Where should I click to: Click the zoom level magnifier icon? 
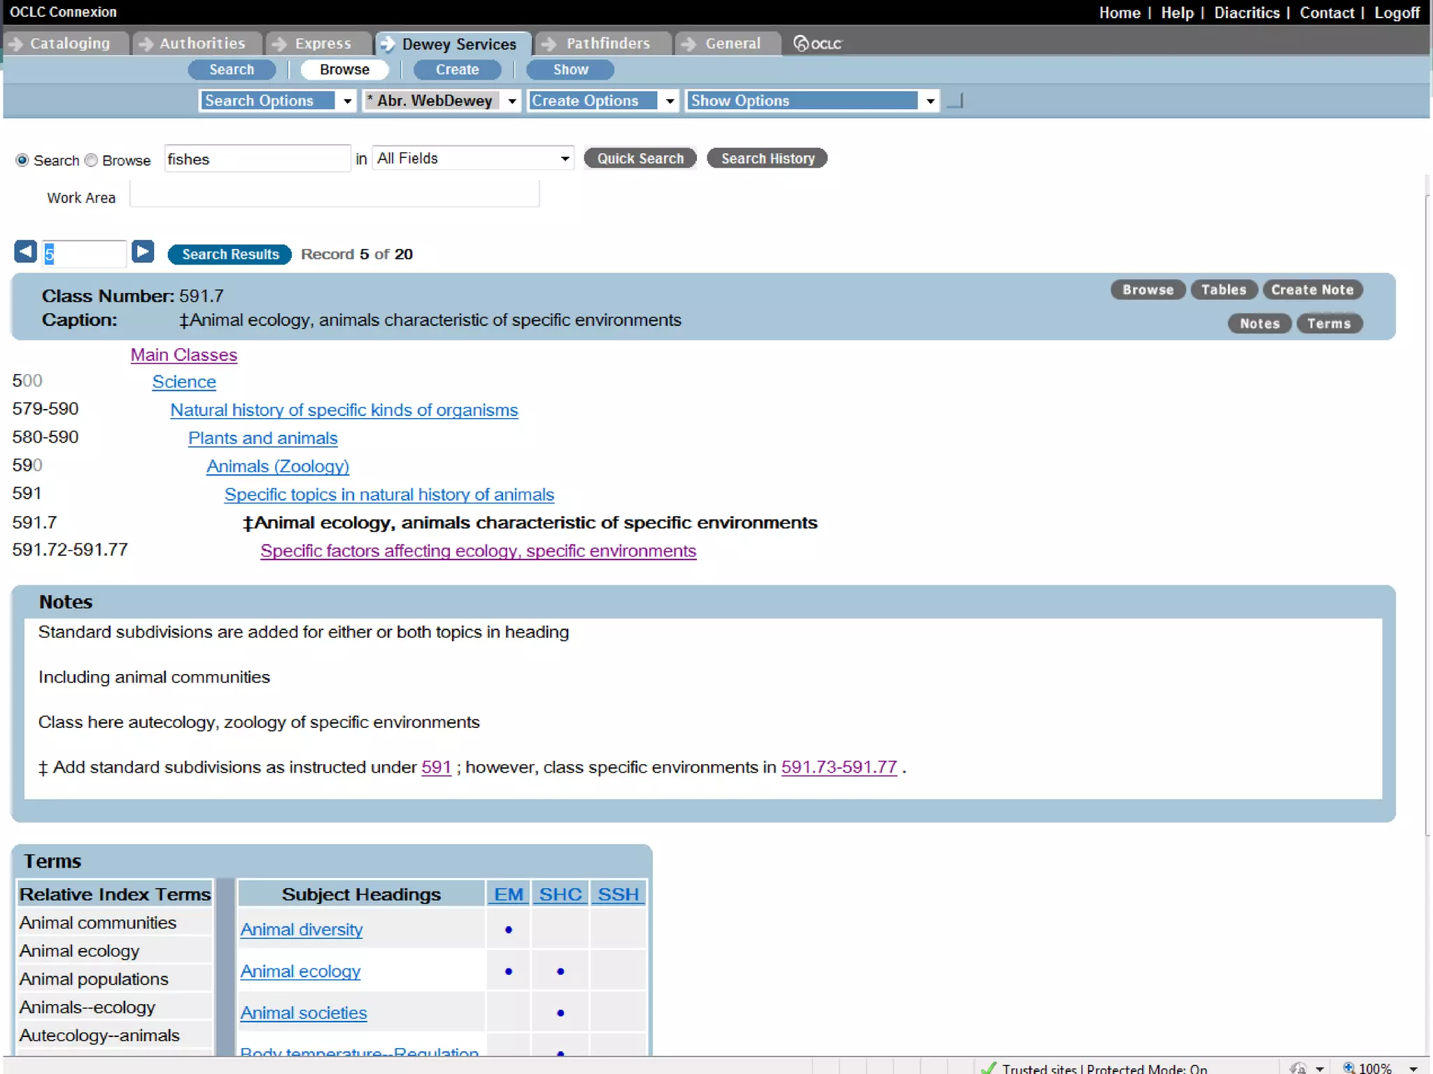point(1348,1068)
